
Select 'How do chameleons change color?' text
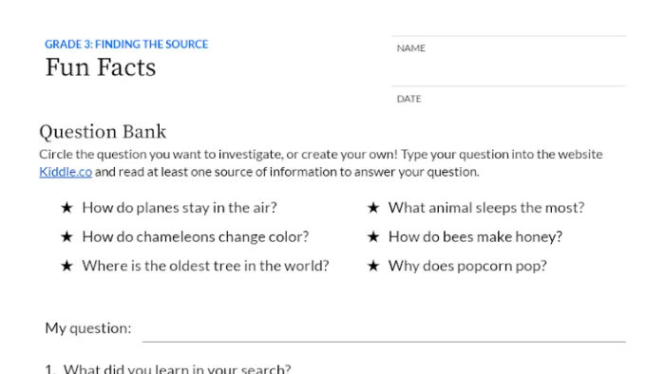coord(196,236)
